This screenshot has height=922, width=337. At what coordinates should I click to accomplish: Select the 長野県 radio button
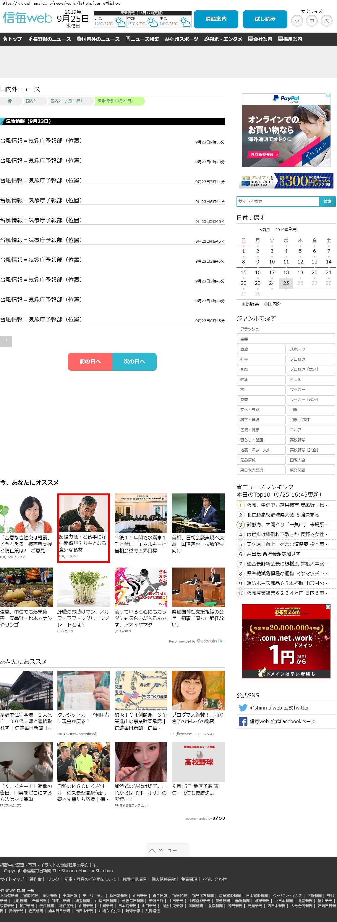[244, 304]
